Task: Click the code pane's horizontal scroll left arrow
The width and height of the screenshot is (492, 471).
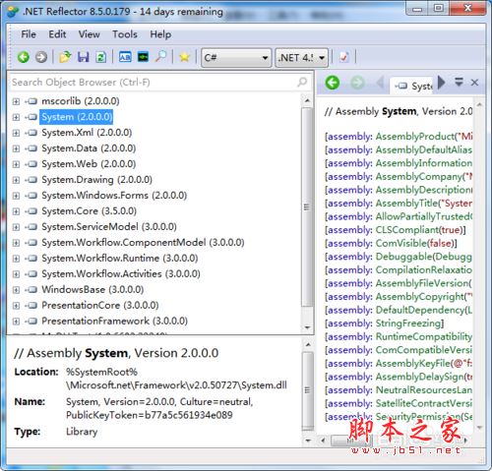Action: (323, 441)
